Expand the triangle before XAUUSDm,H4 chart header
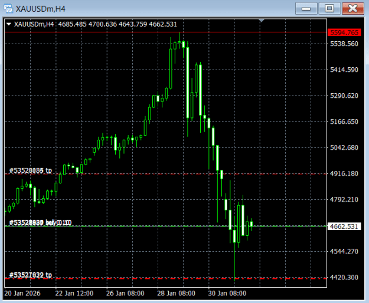 [9, 24]
